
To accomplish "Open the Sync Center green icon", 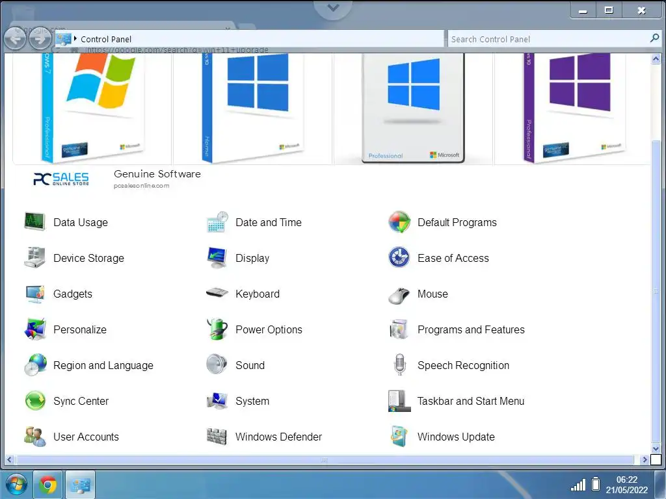I will [x=35, y=400].
